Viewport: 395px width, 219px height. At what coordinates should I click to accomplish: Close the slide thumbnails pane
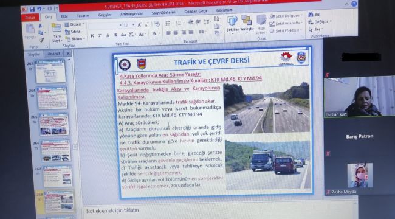point(68,54)
